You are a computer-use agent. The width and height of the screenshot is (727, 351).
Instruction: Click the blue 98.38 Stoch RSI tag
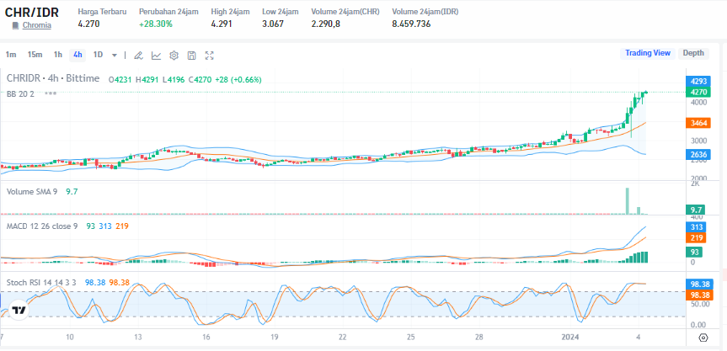[698, 285]
